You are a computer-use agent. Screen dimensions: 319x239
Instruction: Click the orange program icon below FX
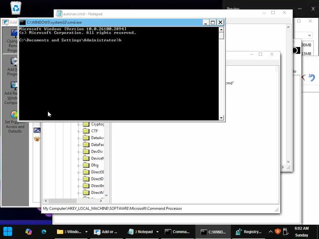pos(37,139)
